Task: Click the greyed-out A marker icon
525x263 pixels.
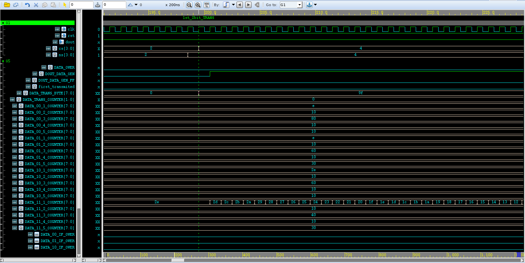Action: click(x=257, y=4)
